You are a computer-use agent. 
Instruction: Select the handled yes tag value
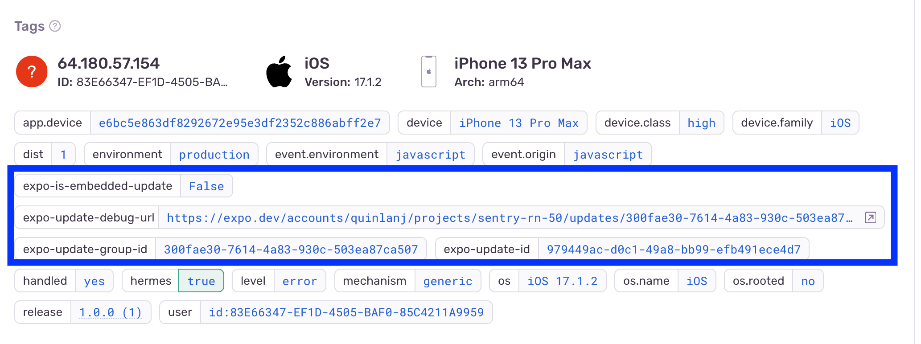click(94, 281)
